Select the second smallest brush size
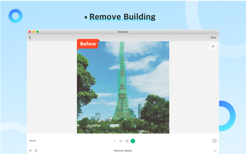The width and height of the screenshot is (246, 154). (x=121, y=141)
